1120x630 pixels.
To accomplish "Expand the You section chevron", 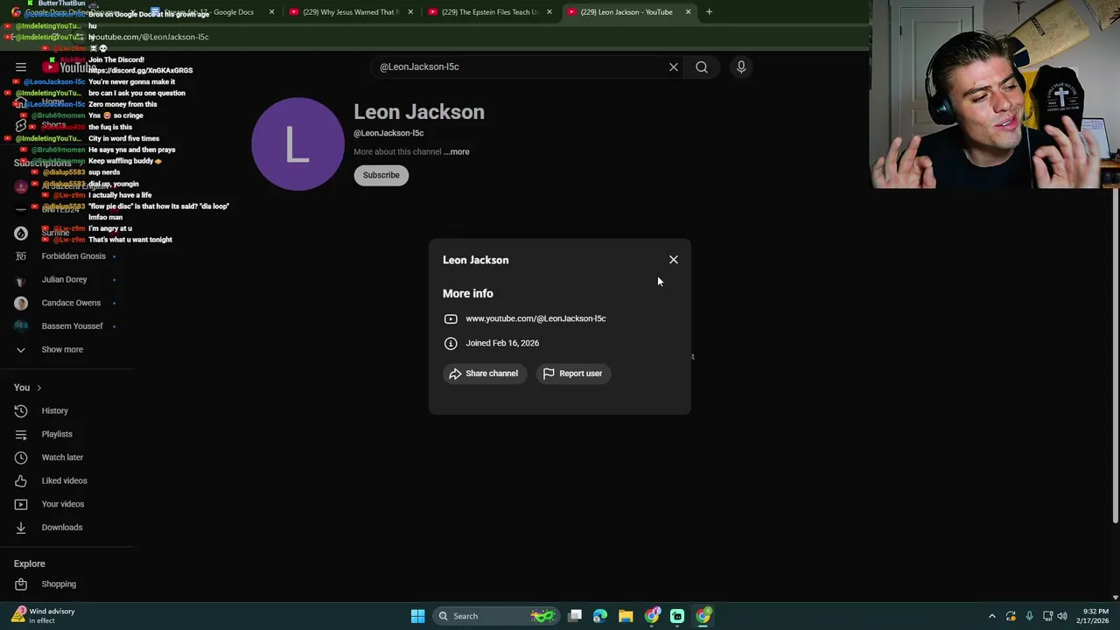I will pos(38,388).
